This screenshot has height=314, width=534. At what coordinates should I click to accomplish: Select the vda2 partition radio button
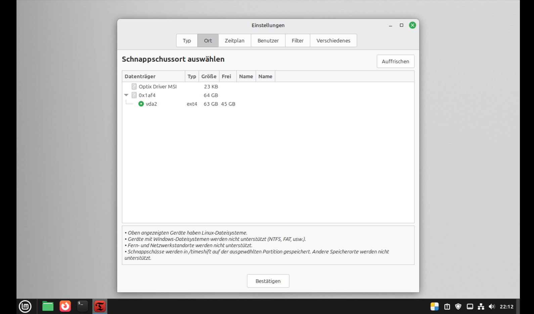[141, 104]
